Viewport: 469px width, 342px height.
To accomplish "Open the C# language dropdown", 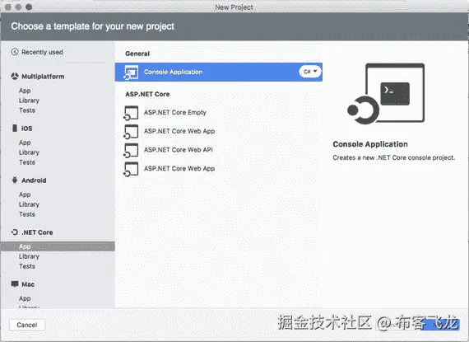I will coord(310,72).
